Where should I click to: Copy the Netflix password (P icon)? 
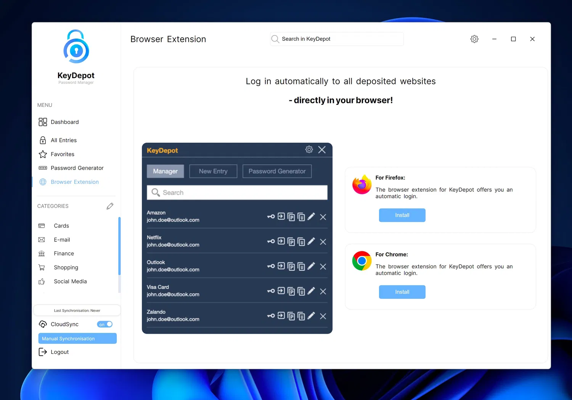(x=291, y=242)
